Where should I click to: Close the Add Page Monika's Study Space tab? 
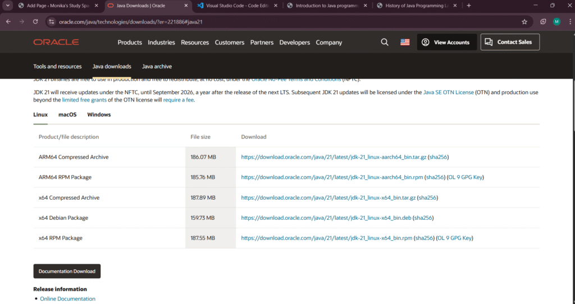click(x=96, y=6)
